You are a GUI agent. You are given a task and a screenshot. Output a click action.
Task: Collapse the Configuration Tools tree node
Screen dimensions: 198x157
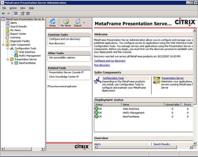(8, 48)
